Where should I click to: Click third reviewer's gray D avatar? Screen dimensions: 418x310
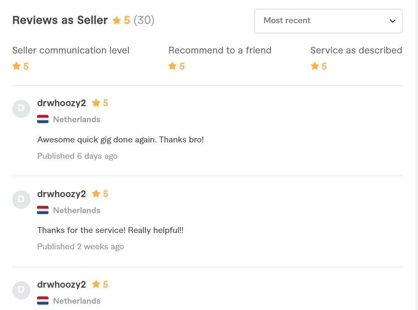click(x=21, y=290)
